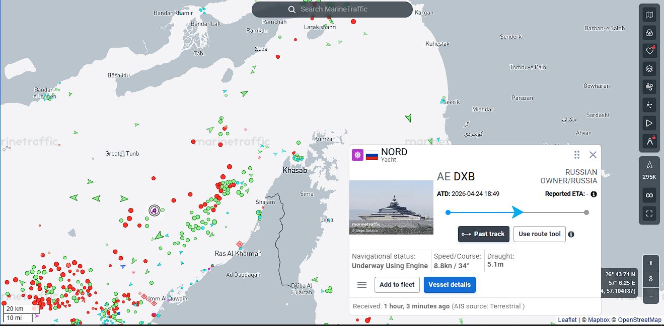The image size is (664, 326).
Task: Close the NORD vessel popup
Action: pos(593,155)
